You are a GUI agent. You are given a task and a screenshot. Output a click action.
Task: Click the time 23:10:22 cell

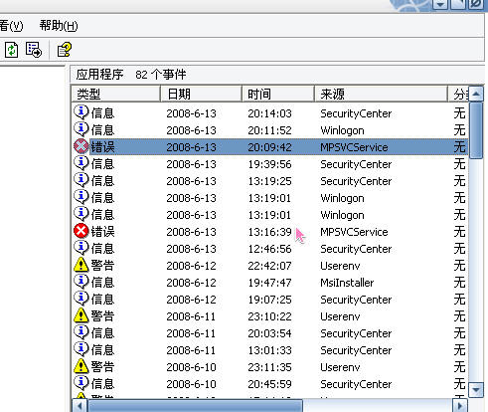click(x=269, y=316)
